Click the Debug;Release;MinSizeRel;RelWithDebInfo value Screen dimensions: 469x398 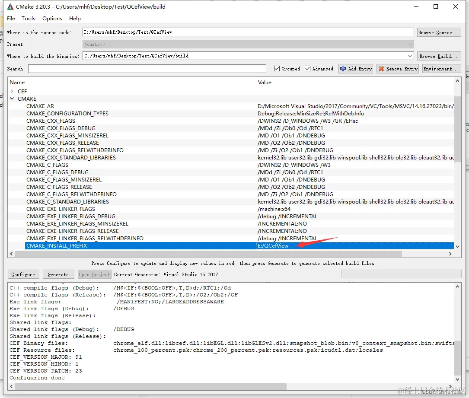click(x=311, y=113)
